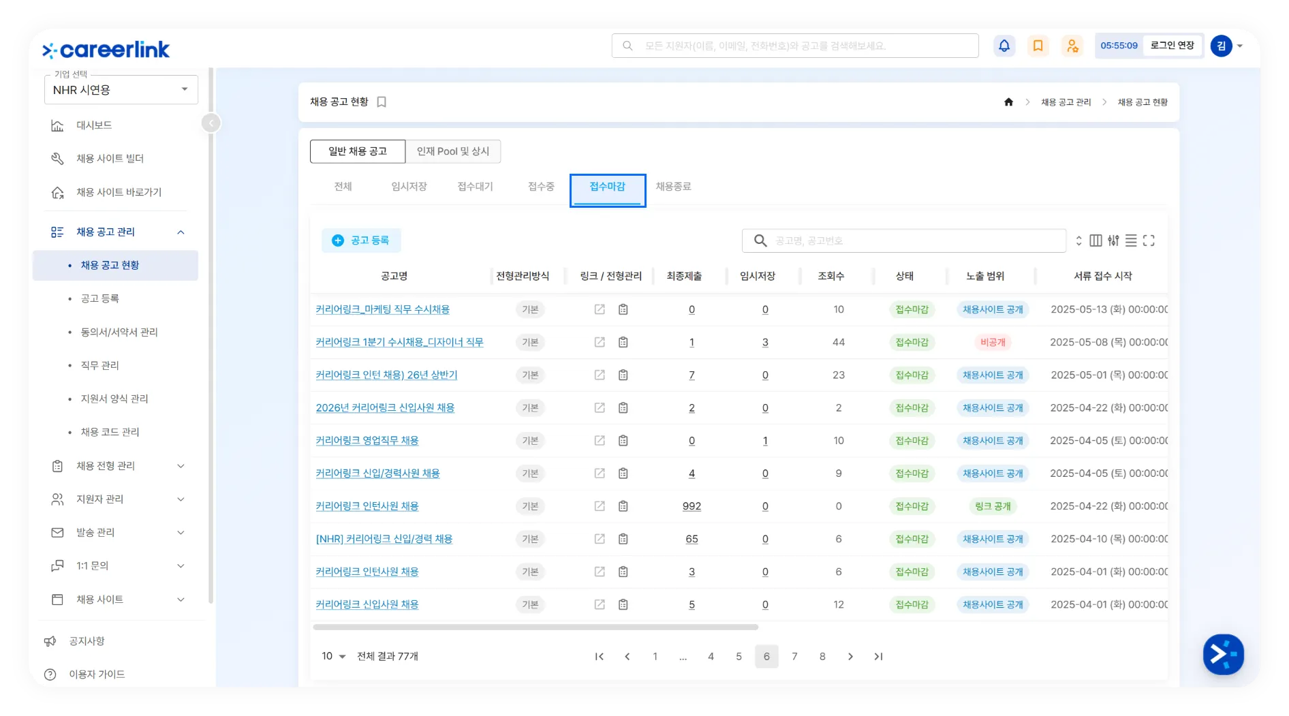Switch to the 전체 status tab
This screenshot has height=716, width=1289.
(343, 187)
